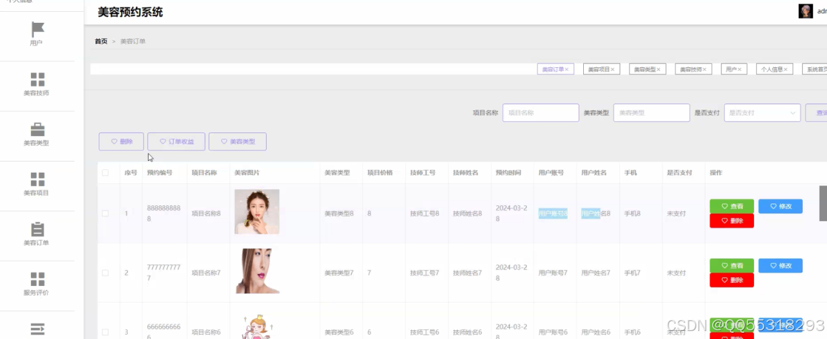Open 美容类型 briefcase icon in sidebar

(38, 129)
